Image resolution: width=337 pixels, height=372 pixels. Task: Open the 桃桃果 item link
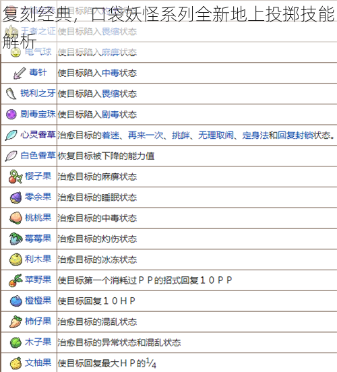click(38, 218)
